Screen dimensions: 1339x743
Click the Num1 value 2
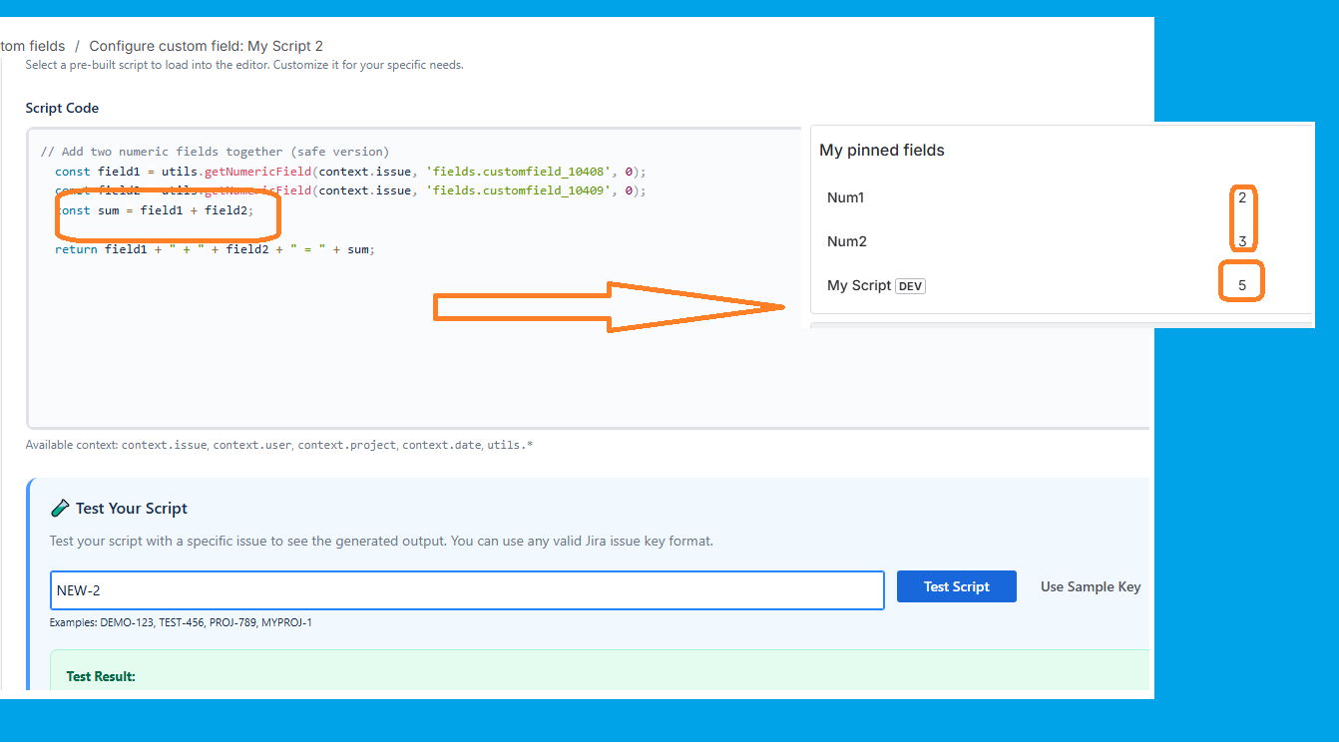pyautogui.click(x=1242, y=197)
